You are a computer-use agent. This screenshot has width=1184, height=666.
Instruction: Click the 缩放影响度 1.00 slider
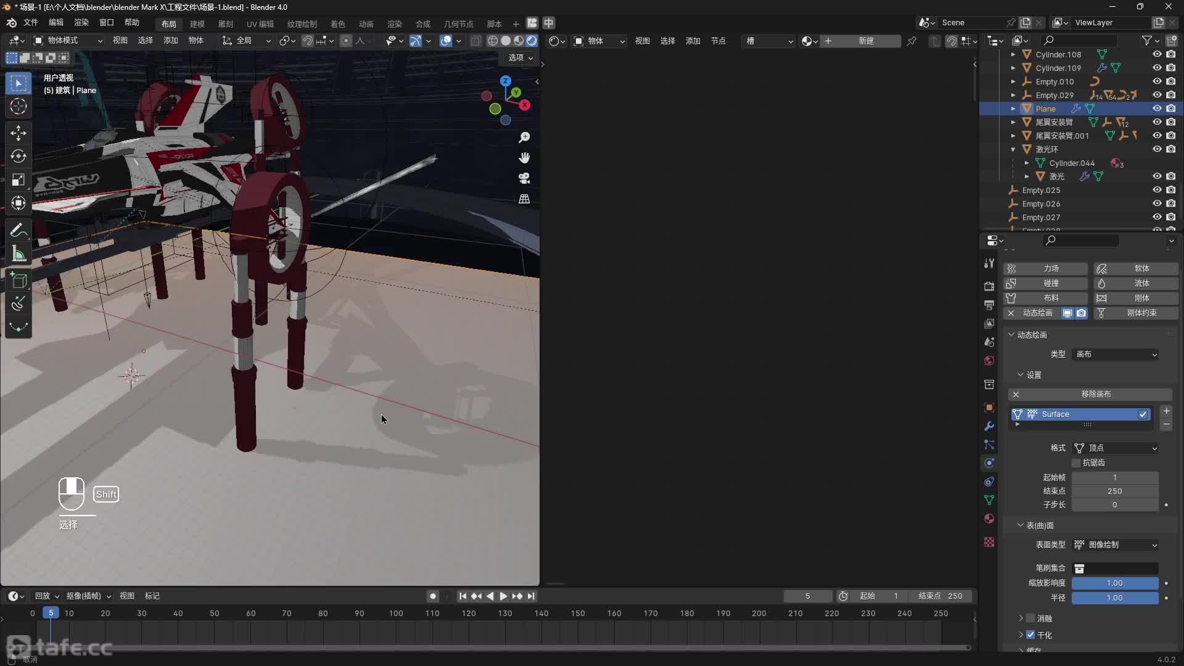(x=1115, y=583)
